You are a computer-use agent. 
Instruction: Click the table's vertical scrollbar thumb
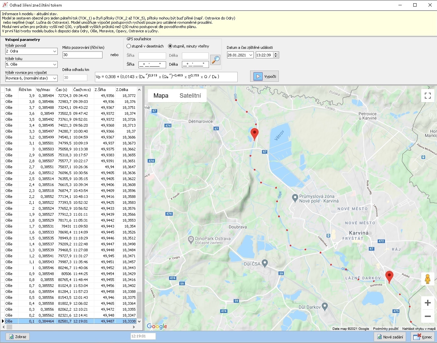pyautogui.click(x=139, y=305)
